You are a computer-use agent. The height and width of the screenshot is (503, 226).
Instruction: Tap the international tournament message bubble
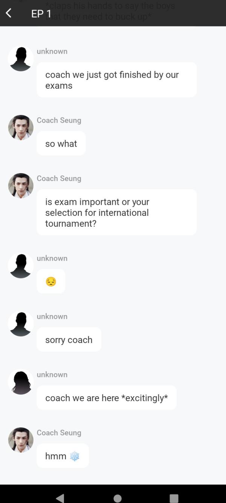click(116, 212)
